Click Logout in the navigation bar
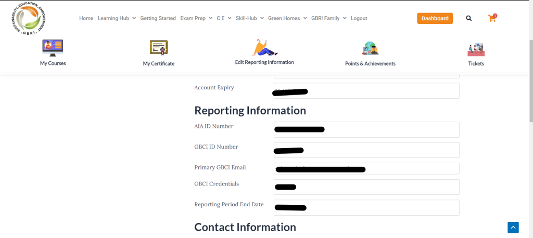The image size is (533, 238). [359, 18]
